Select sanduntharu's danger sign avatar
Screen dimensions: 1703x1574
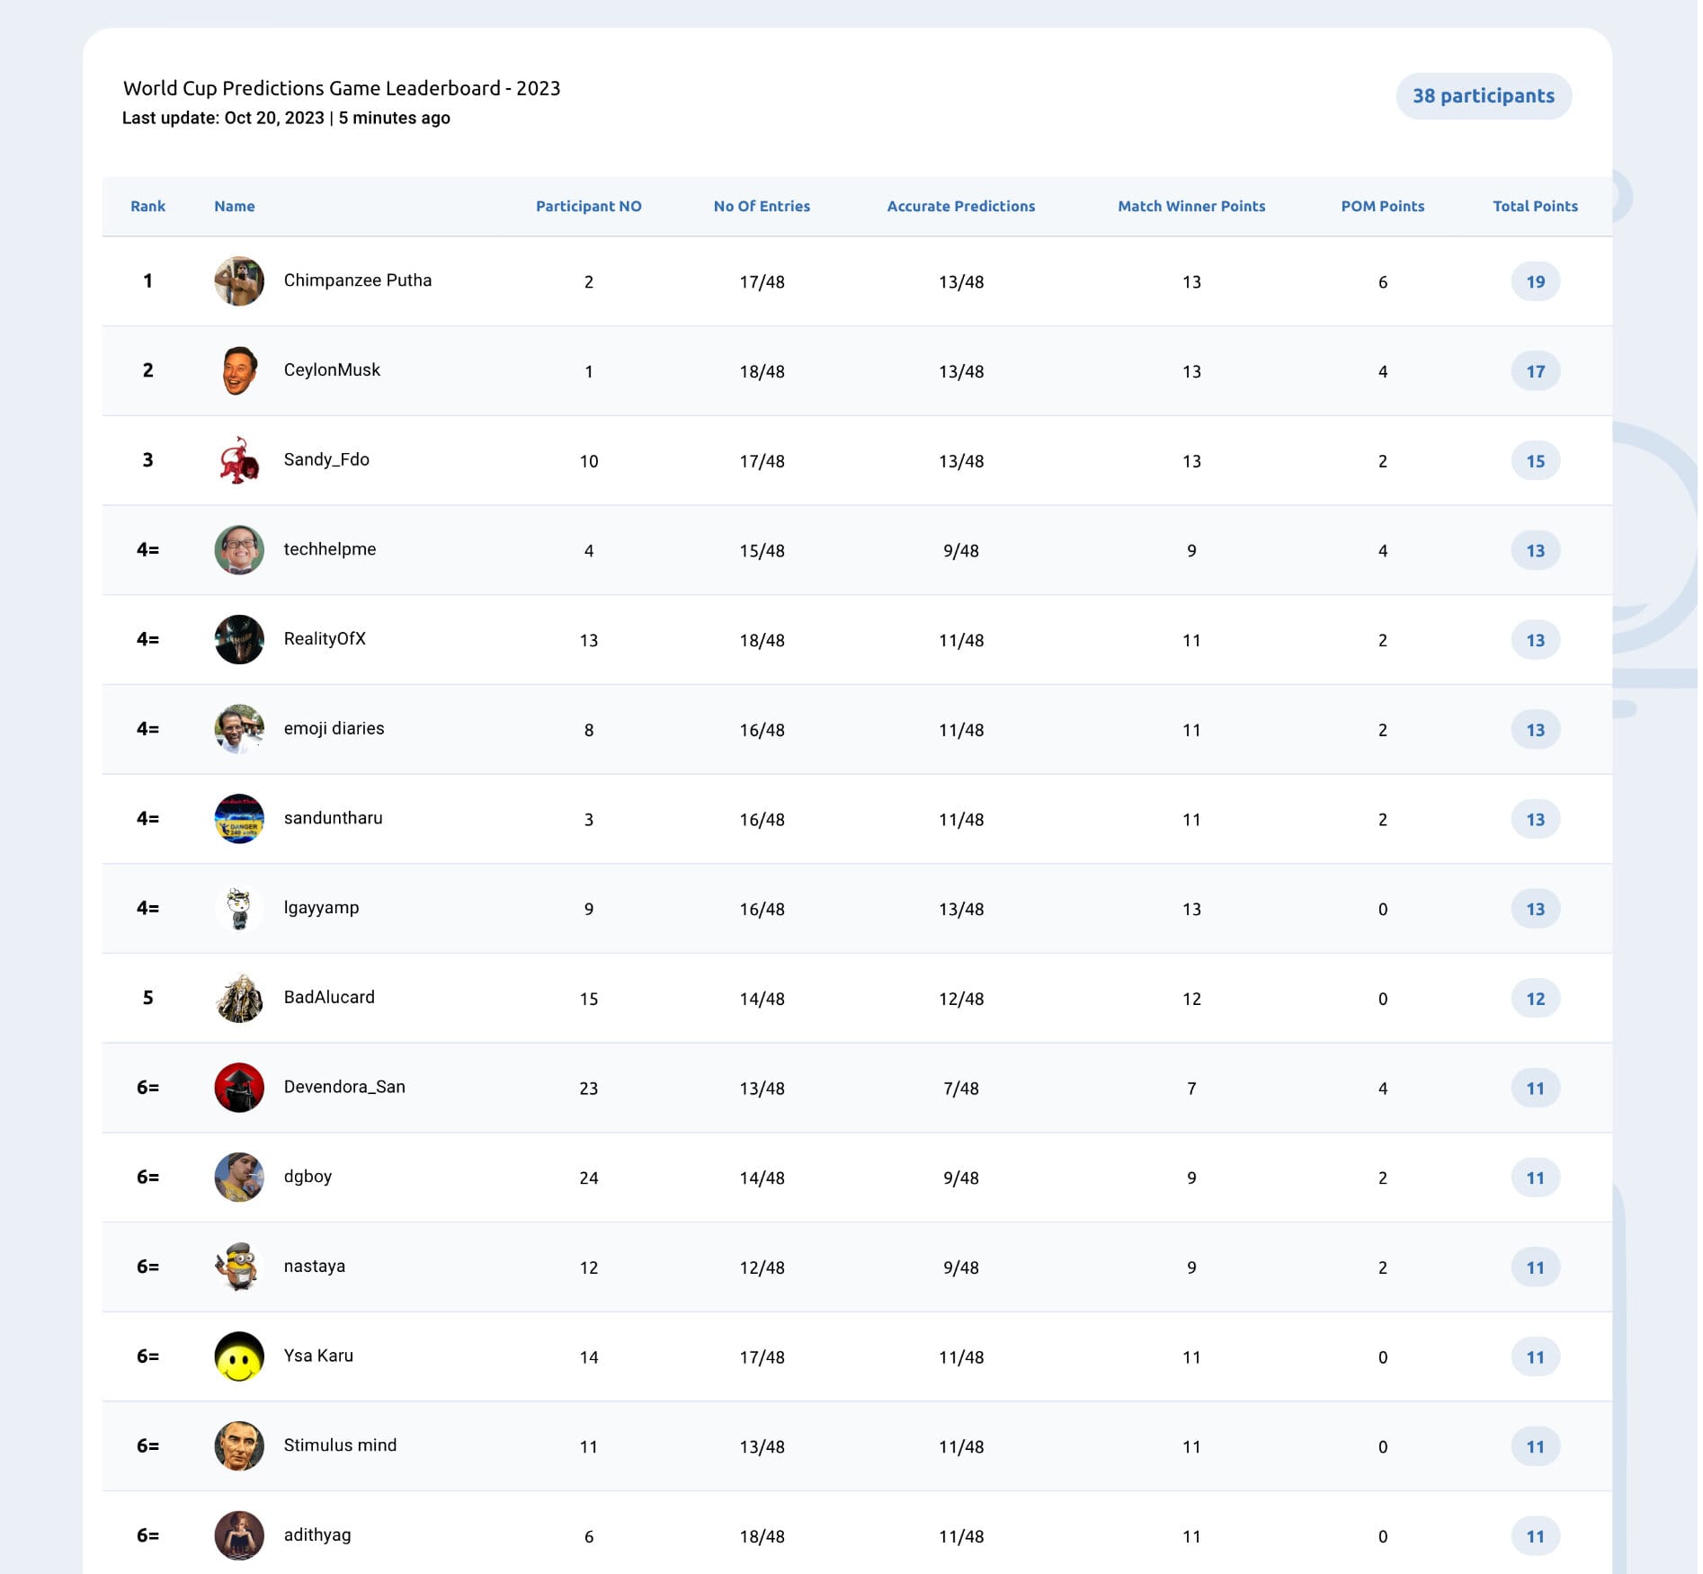[239, 819]
